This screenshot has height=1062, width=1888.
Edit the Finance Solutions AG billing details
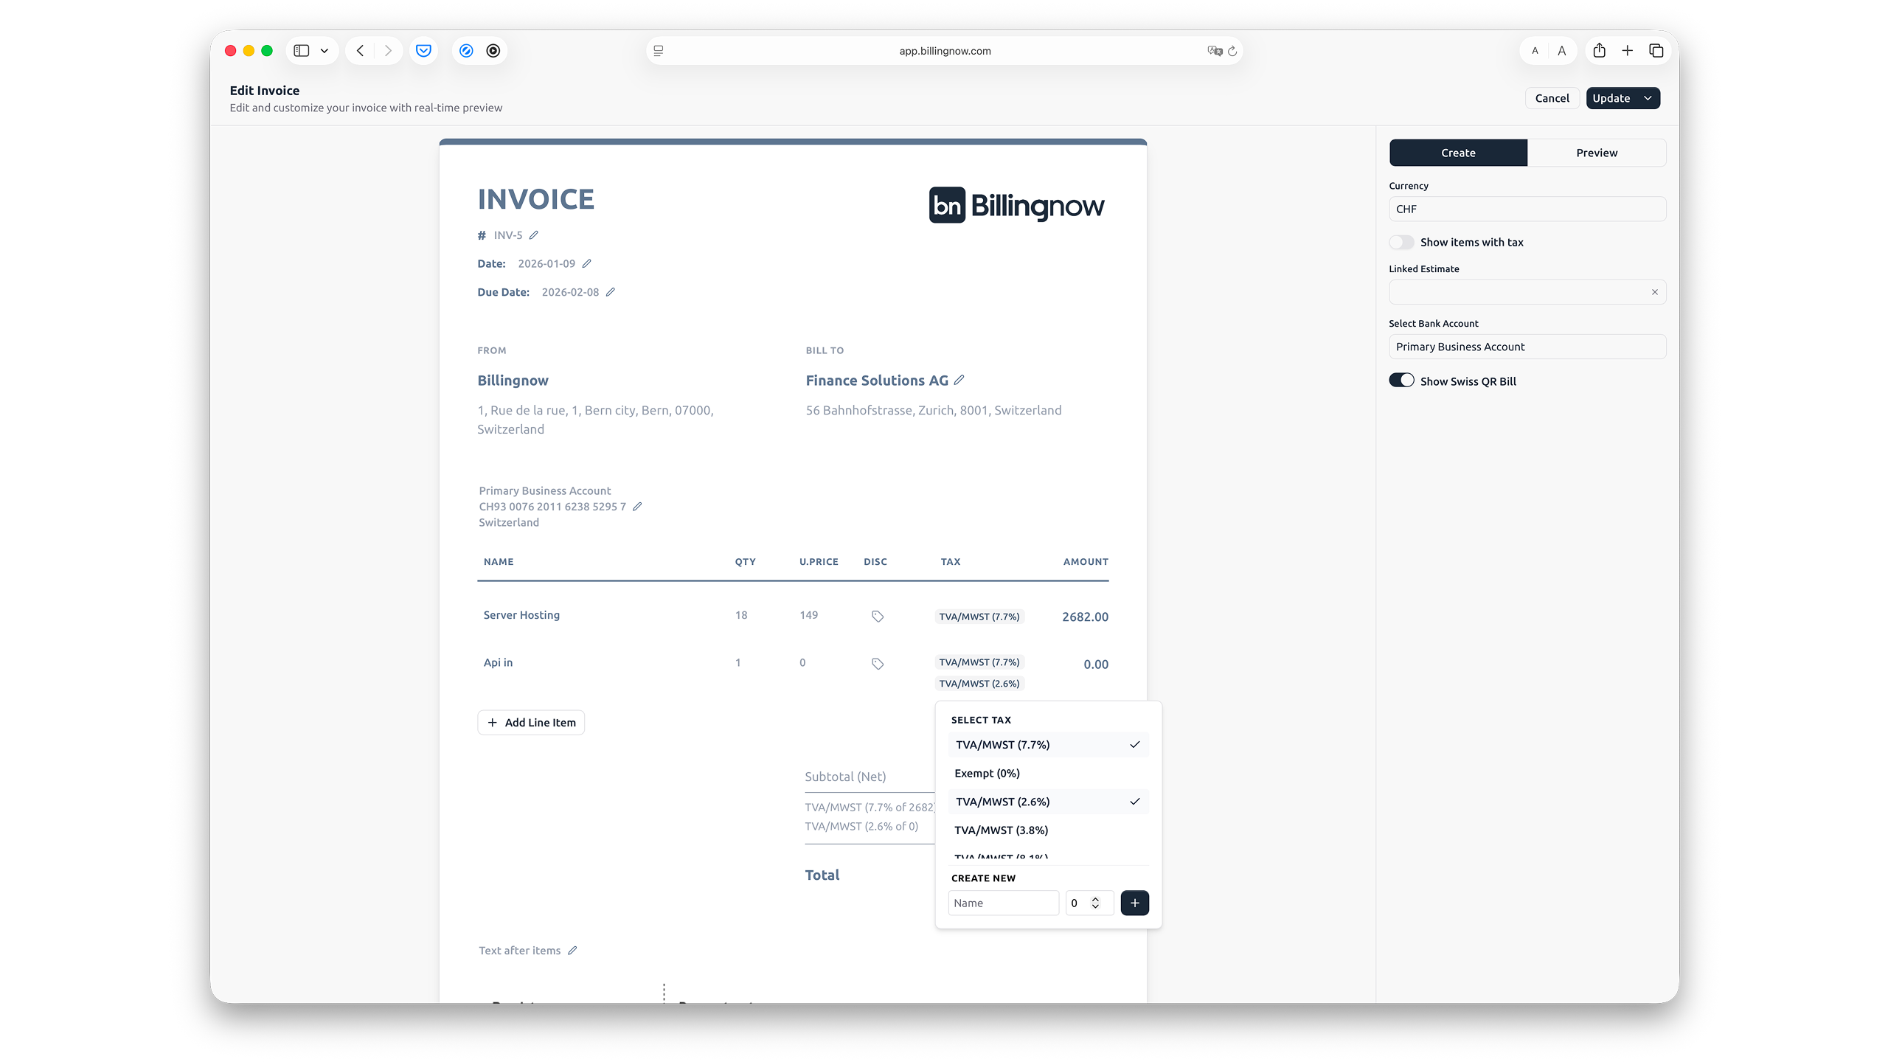pyautogui.click(x=959, y=379)
